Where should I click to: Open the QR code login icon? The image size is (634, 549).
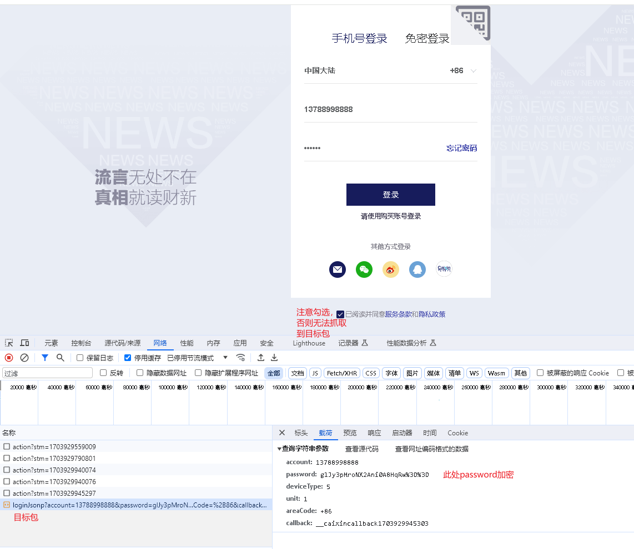[472, 23]
